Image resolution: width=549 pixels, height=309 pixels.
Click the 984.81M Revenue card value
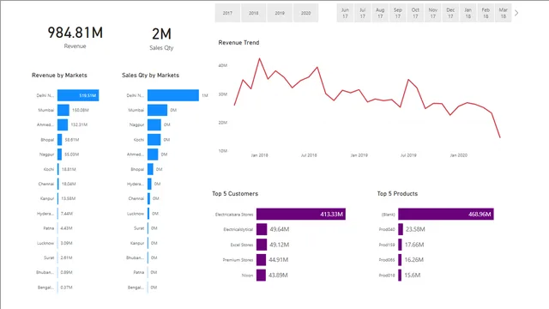point(75,33)
